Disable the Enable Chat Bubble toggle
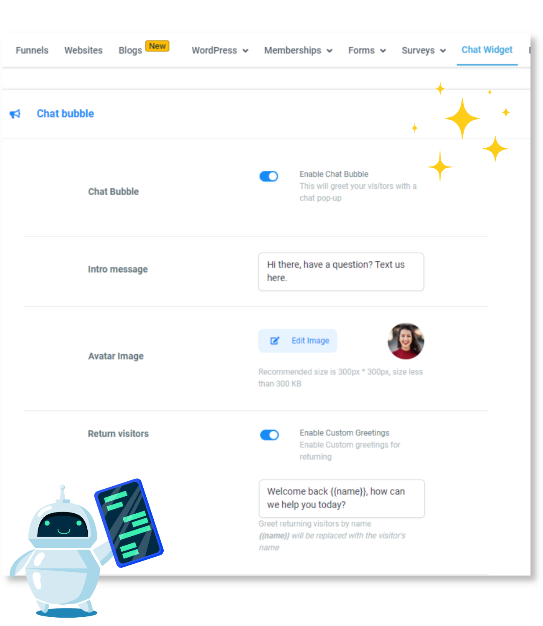Screen dimensions: 543x626 tap(269, 177)
